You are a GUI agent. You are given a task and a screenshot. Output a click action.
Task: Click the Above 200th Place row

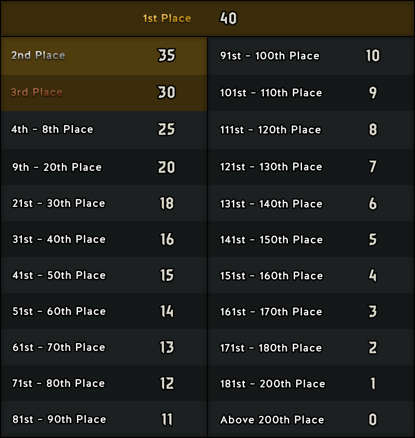tap(311, 419)
